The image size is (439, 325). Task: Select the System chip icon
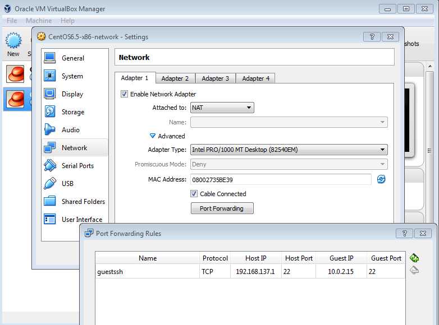(50, 76)
